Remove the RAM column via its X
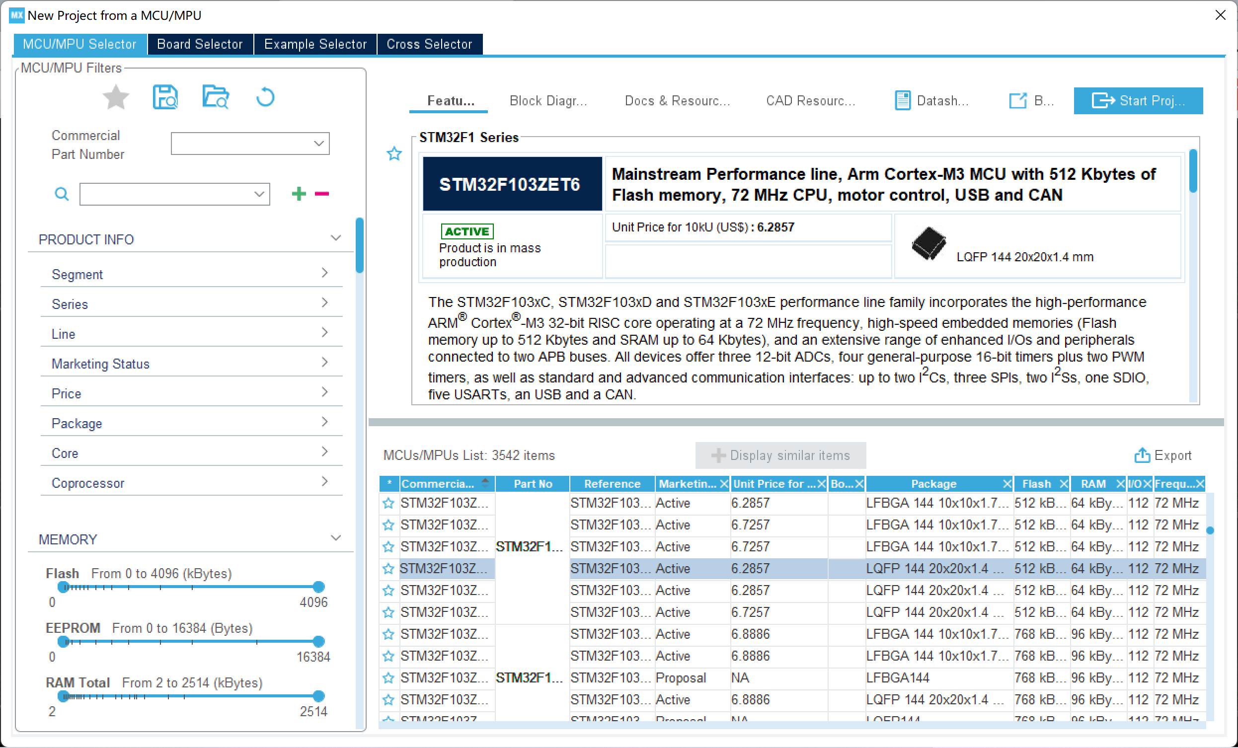 1120,484
